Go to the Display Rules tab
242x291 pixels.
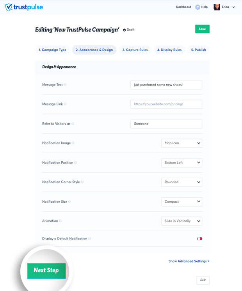click(169, 50)
